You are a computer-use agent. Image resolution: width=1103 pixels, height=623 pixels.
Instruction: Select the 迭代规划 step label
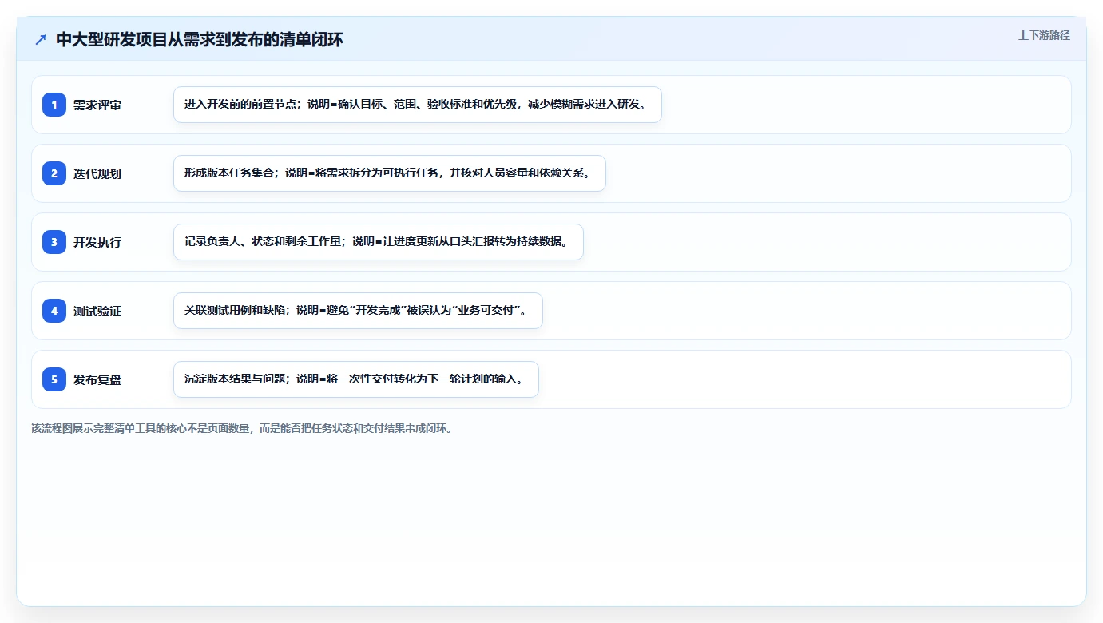tap(97, 173)
